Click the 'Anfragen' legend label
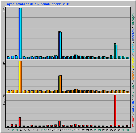This screenshot has height=133, width=136. pyautogui.click(x=133, y=20)
